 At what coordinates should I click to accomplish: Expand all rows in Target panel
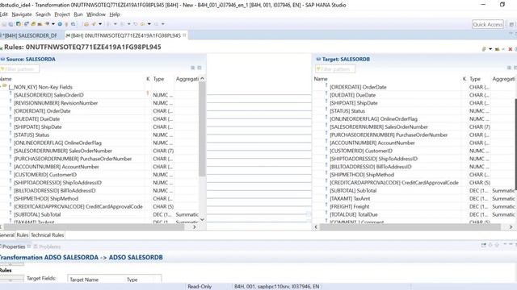pos(509,68)
